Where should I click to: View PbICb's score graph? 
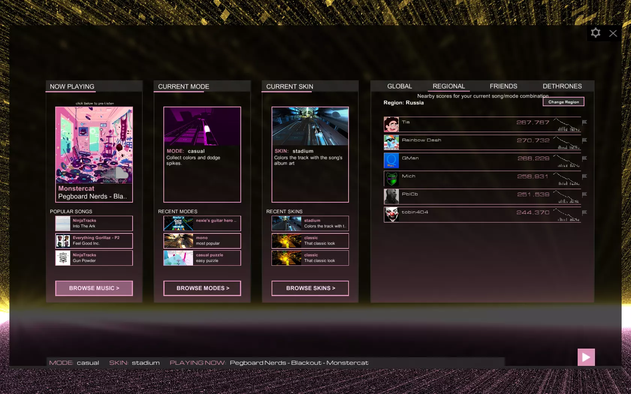click(566, 197)
